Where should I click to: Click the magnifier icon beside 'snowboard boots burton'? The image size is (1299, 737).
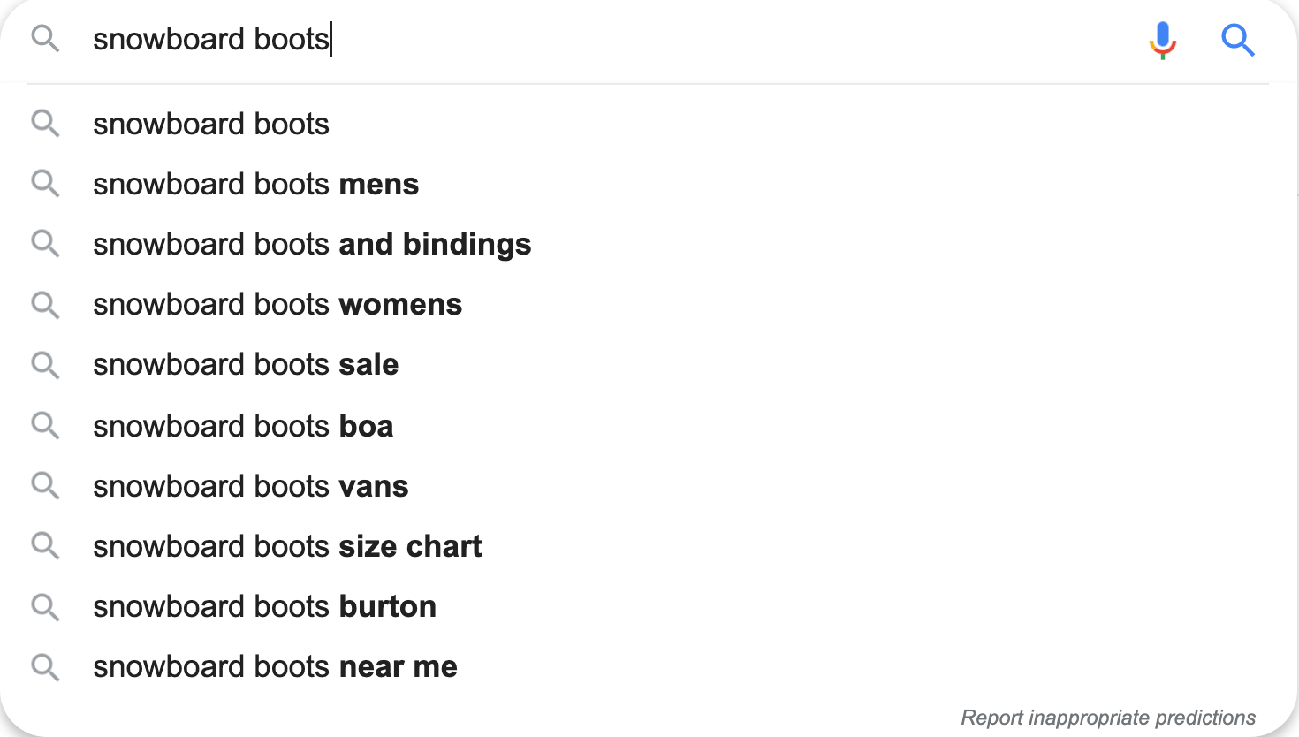pos(45,607)
